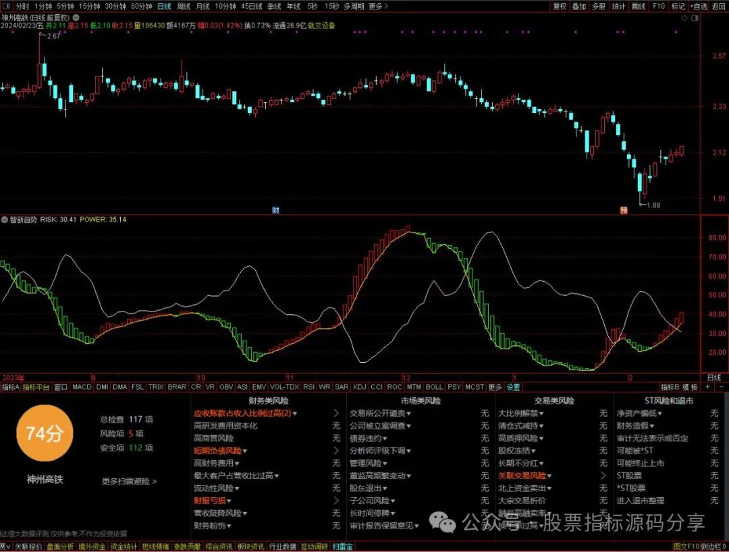Open arrow for 应收账款占收入比例过高 risk item
This screenshot has height=552, width=729.
point(336,413)
